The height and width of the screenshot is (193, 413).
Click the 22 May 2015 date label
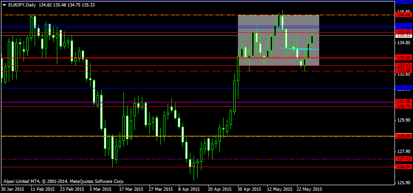(310, 189)
